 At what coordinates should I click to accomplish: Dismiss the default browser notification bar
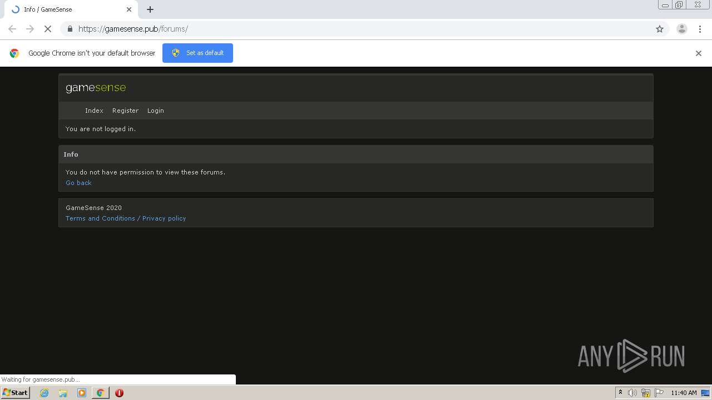tap(699, 53)
